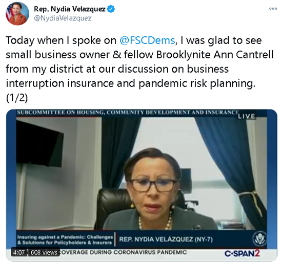Click the Coverage During Coronavirus Pandemic ticker
This screenshot has width=282, height=266.
tap(123, 252)
